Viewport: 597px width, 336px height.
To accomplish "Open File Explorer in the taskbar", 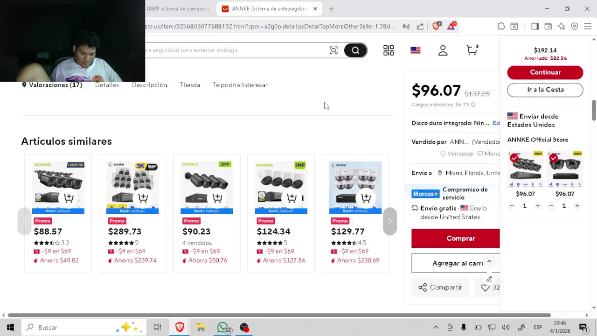I will 201,328.
